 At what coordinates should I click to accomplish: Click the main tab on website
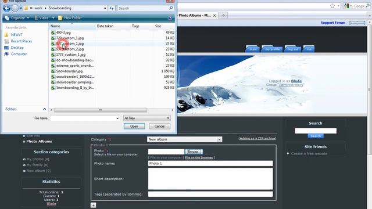click(x=253, y=49)
